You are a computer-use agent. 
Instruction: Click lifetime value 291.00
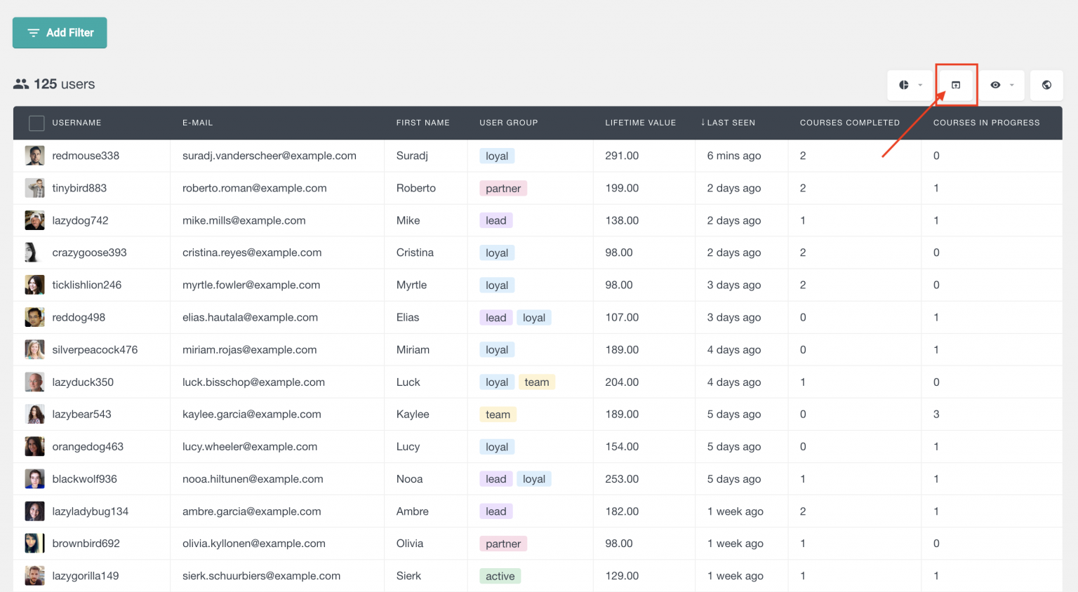622,156
